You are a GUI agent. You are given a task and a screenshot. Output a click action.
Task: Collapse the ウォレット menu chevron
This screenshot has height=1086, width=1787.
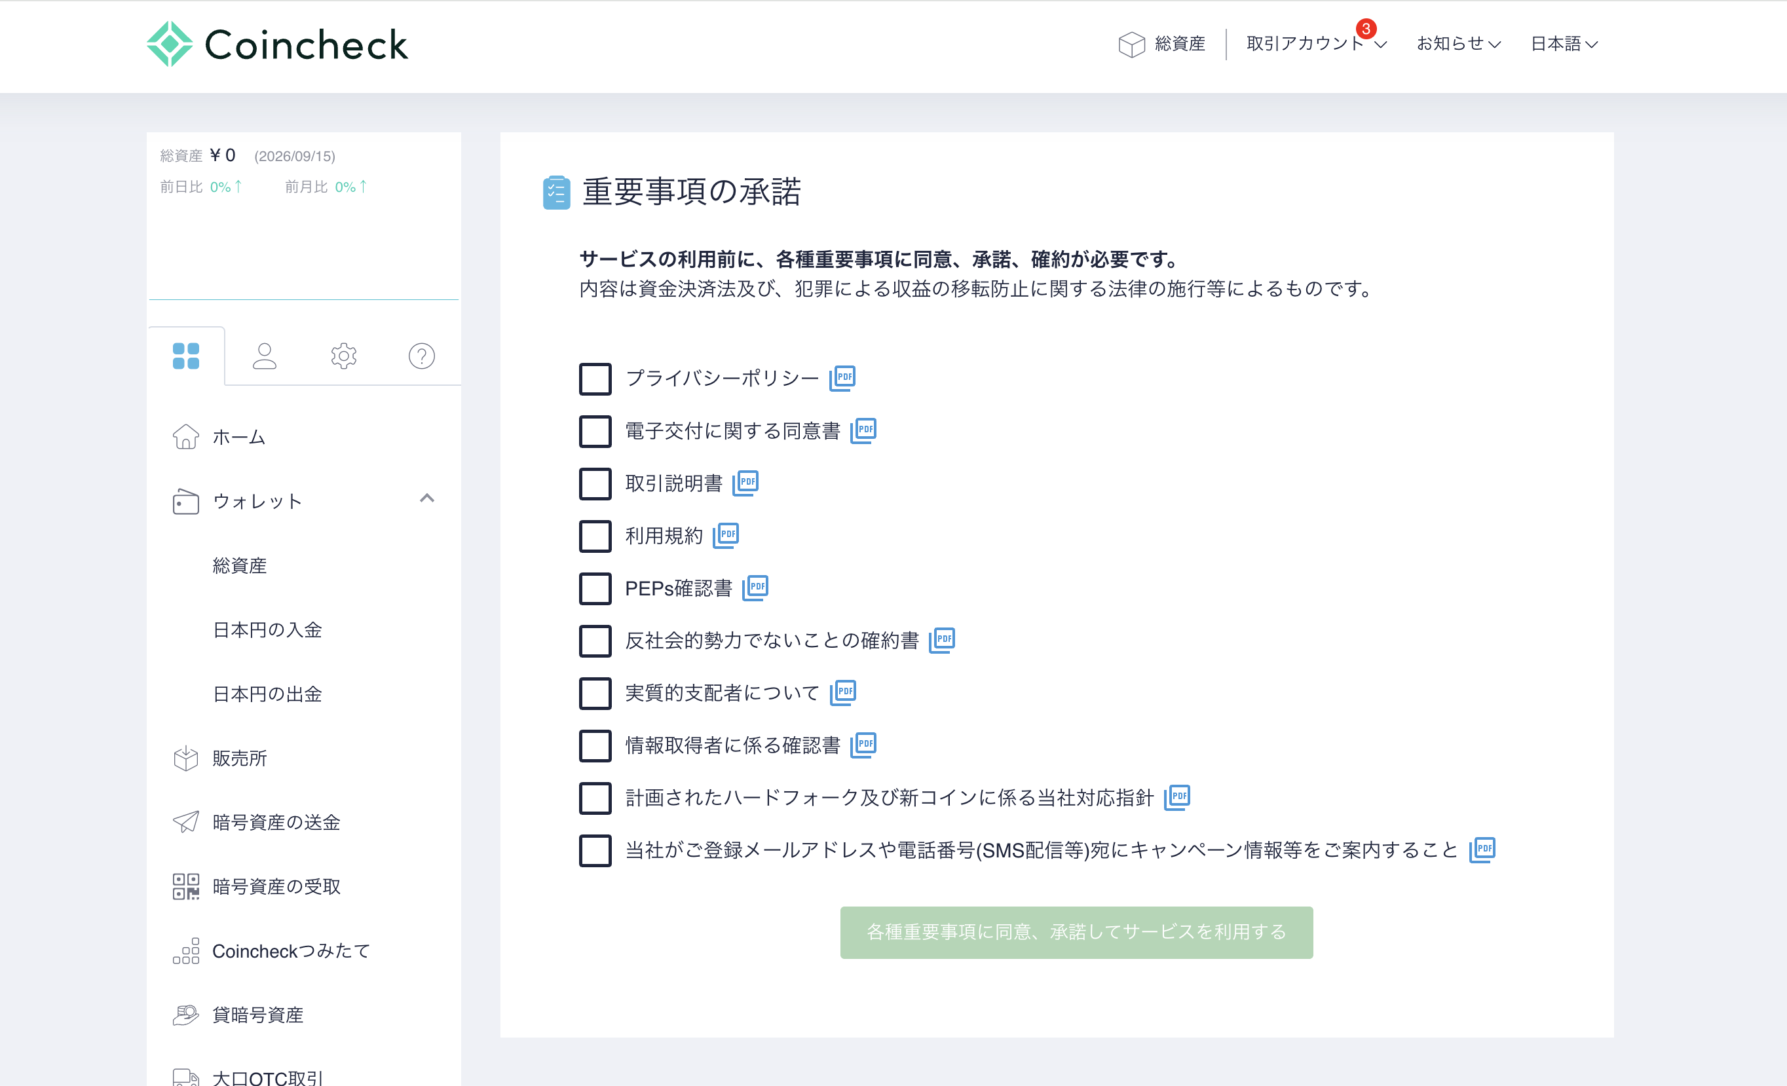click(x=427, y=498)
